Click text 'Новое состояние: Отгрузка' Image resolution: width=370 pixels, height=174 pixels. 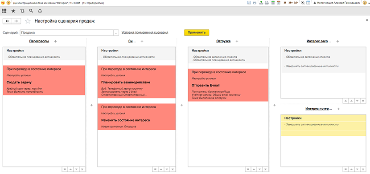[119, 127]
